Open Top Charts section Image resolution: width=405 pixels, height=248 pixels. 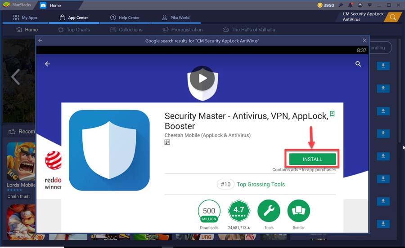point(74,30)
